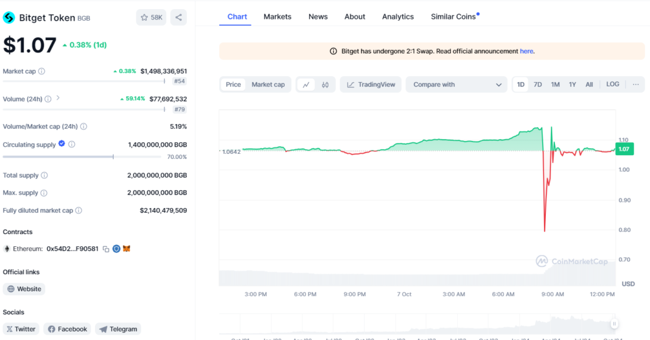Click info icon in swap announcement banner
650x340 pixels.
click(334, 51)
